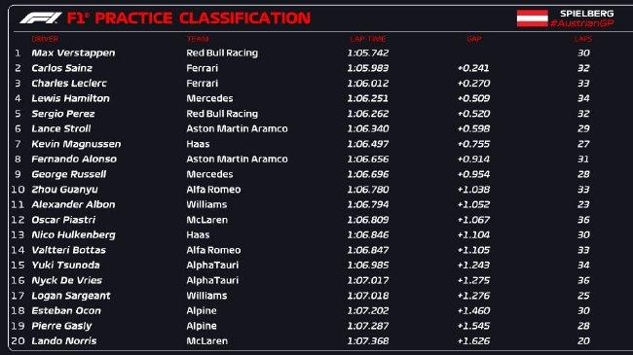Click the TEAM column header
The height and width of the screenshot is (355, 633).
click(x=198, y=39)
